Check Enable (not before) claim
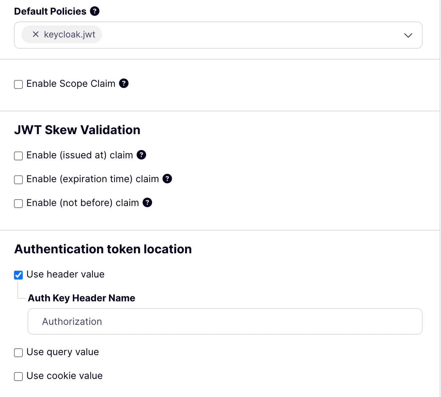Image resolution: width=441 pixels, height=397 pixels. (18, 204)
